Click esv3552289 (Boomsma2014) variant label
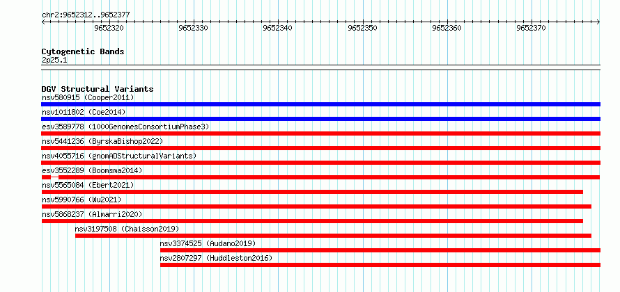Image resolution: width=620 pixels, height=292 pixels. [x=92, y=170]
